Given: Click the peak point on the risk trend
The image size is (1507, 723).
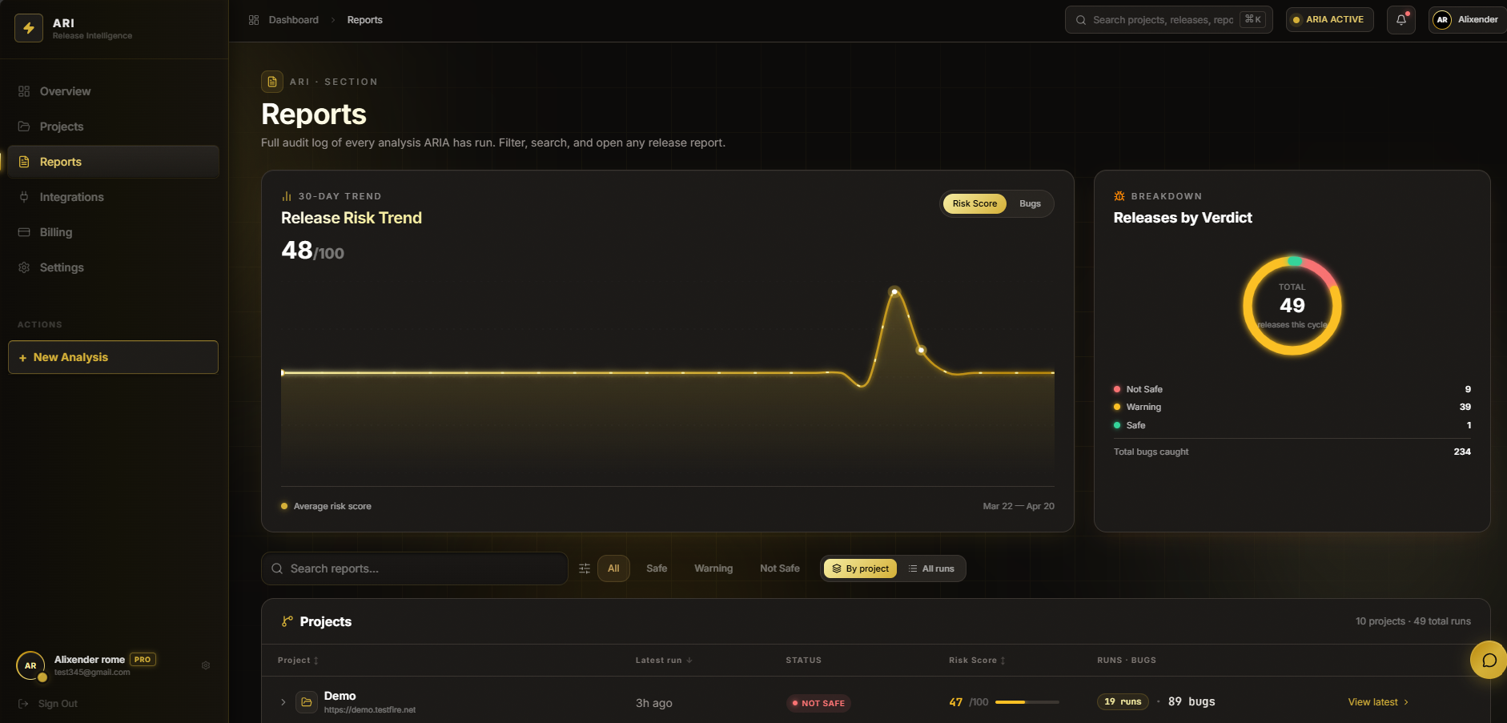Looking at the screenshot, I should pyautogui.click(x=894, y=291).
